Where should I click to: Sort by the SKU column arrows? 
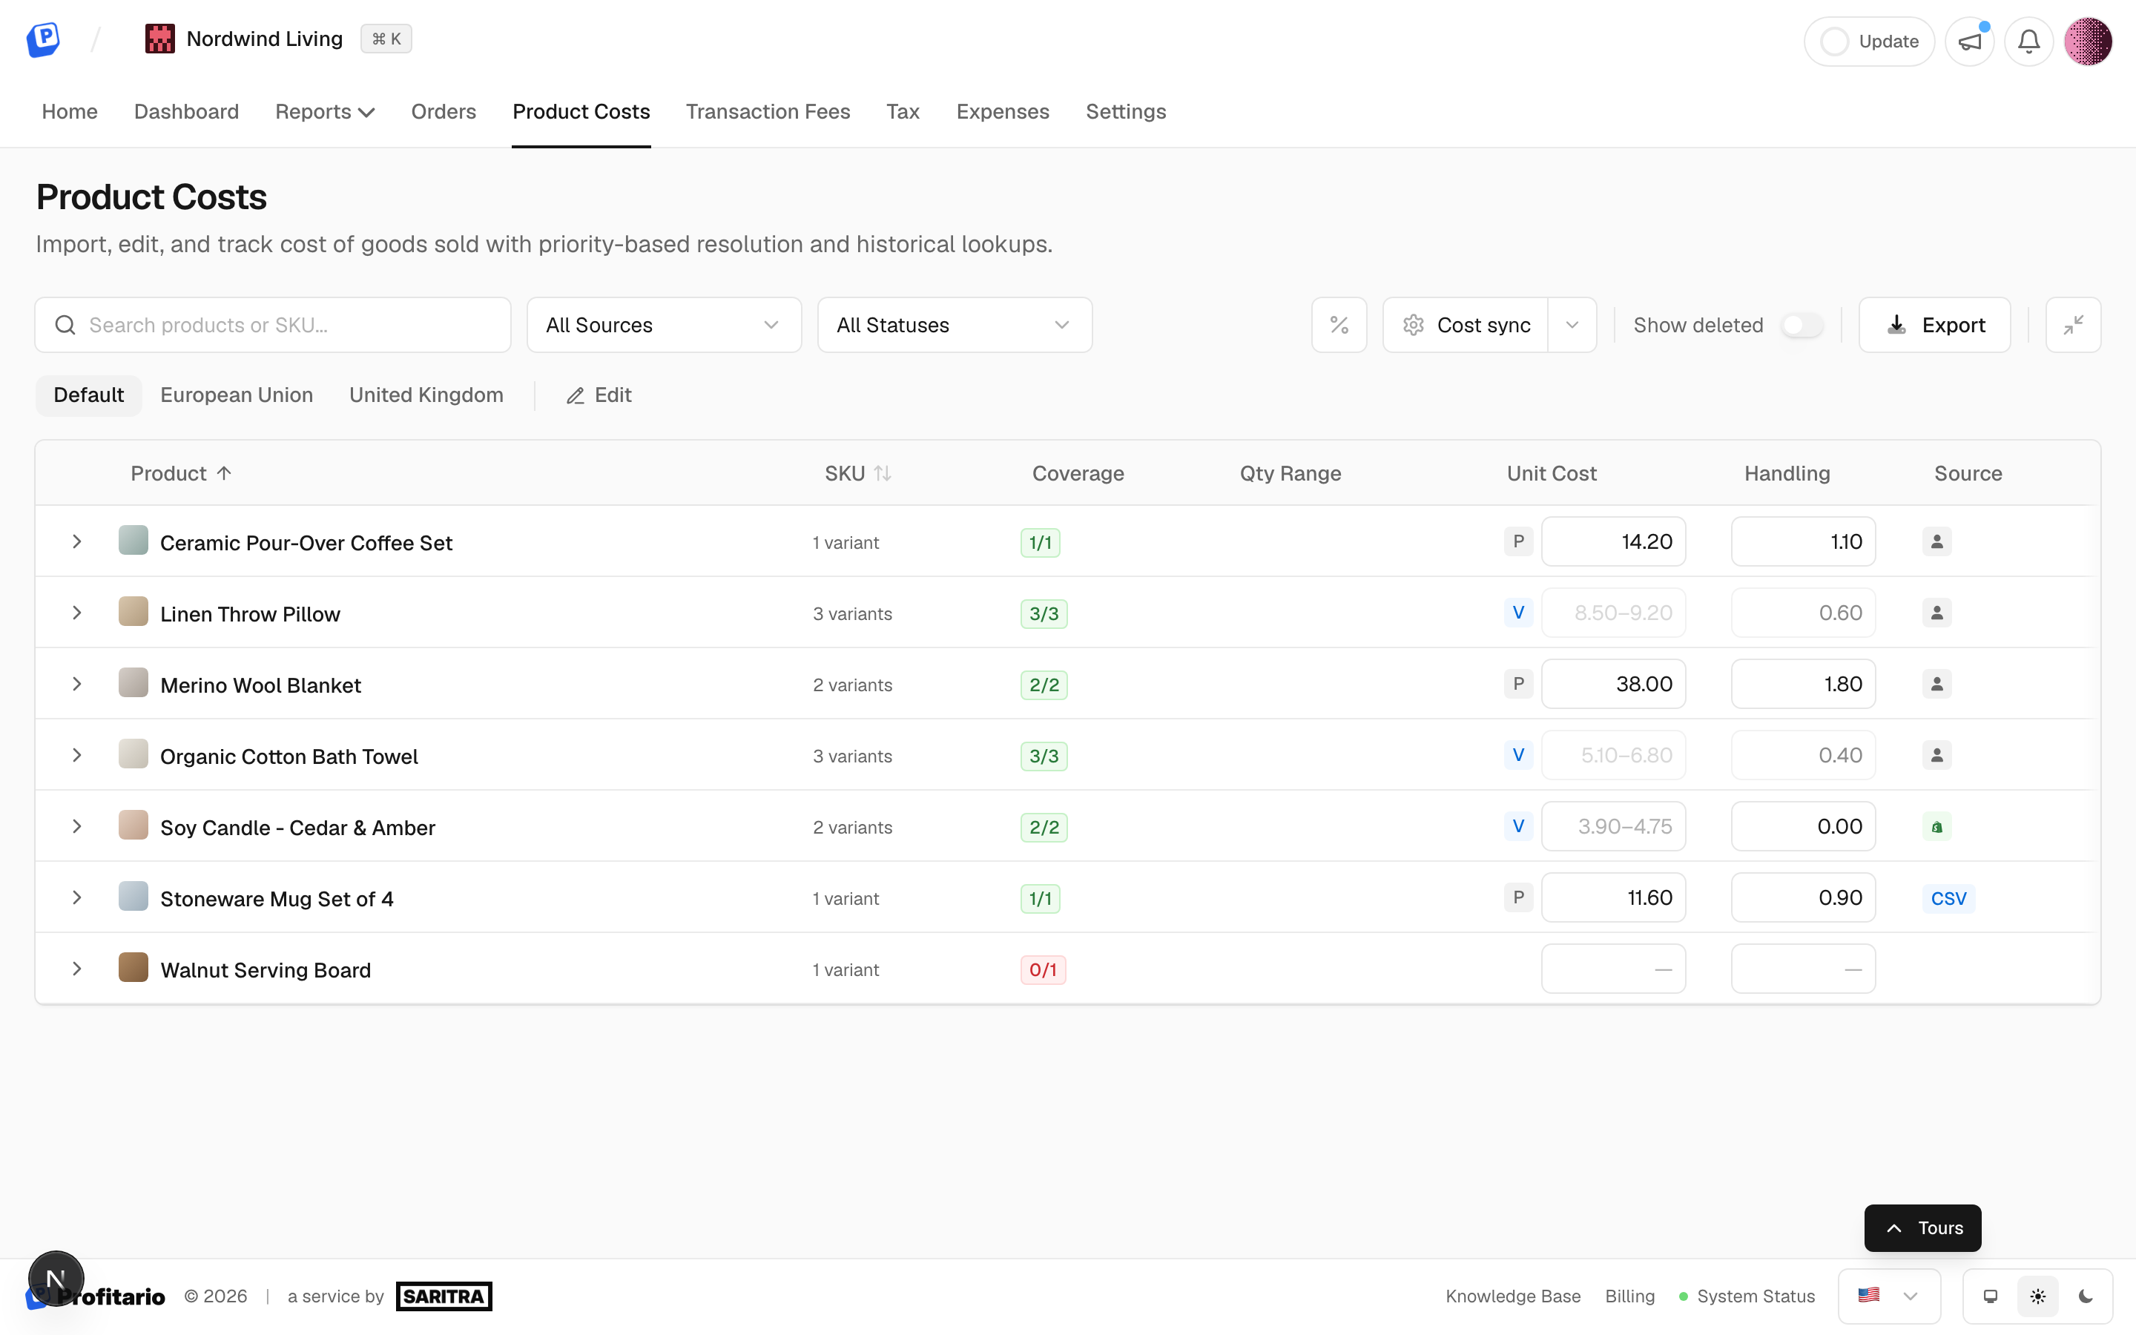(x=883, y=473)
